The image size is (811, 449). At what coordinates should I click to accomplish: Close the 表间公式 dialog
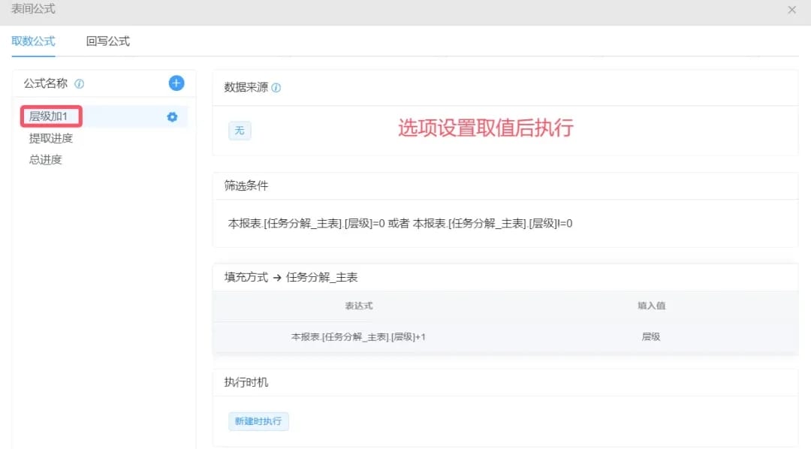tap(792, 10)
